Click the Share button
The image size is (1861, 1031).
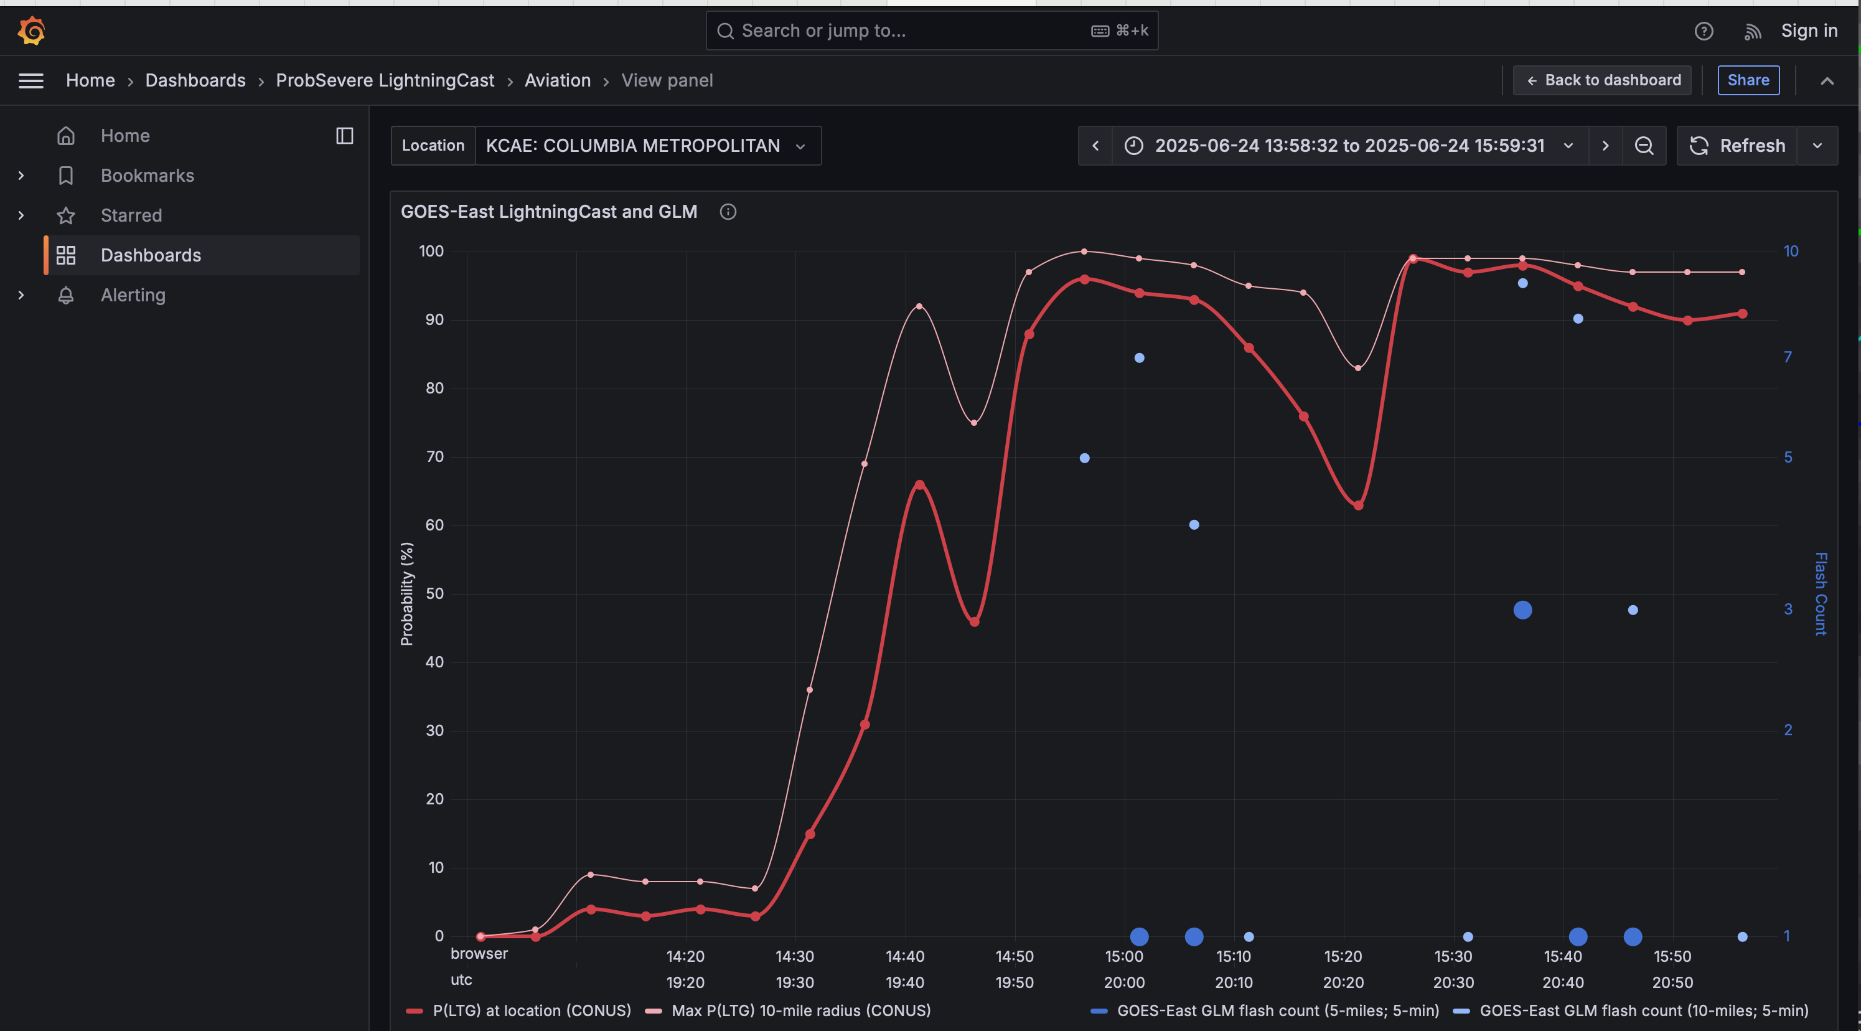[1748, 80]
